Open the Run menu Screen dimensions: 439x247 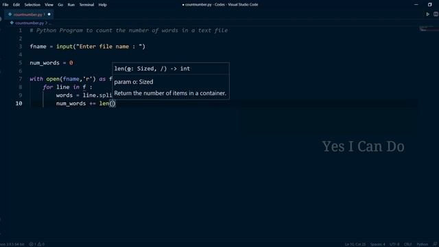(x=71, y=5)
